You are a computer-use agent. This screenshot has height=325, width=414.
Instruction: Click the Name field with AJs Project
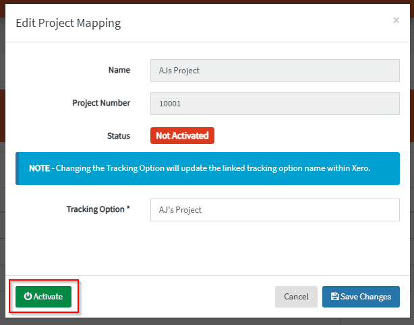click(274, 70)
